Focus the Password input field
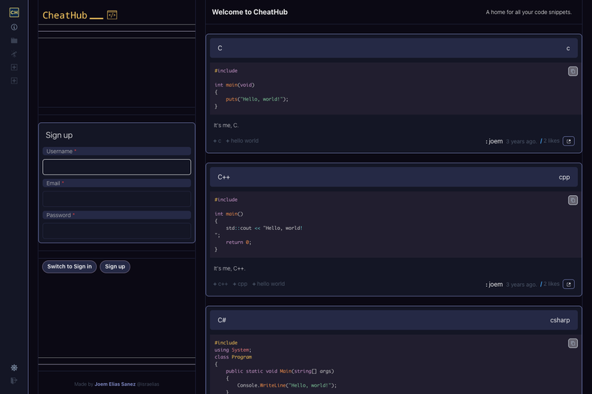Image resolution: width=592 pixels, height=394 pixels. [x=117, y=231]
